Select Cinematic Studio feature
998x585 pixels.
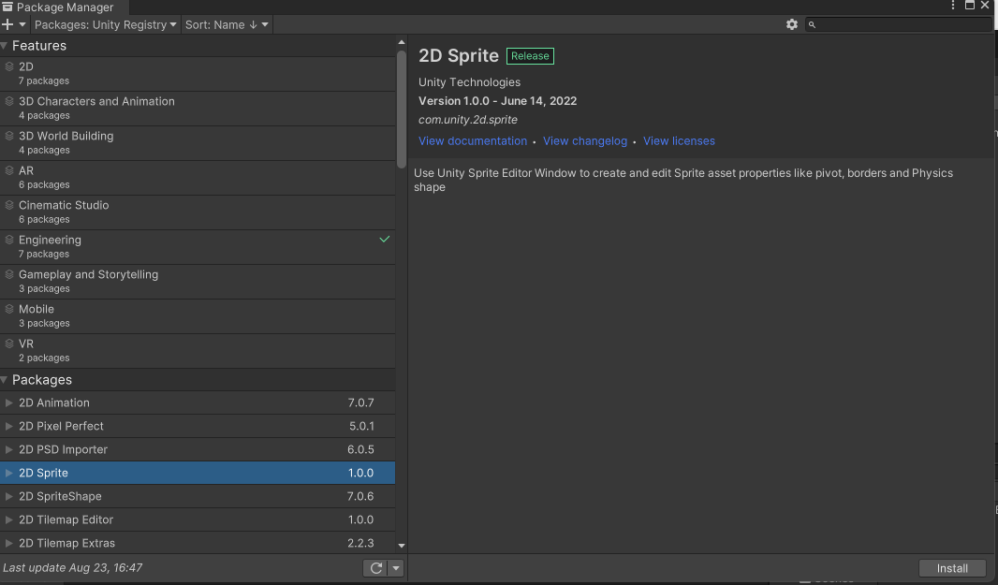click(x=198, y=212)
